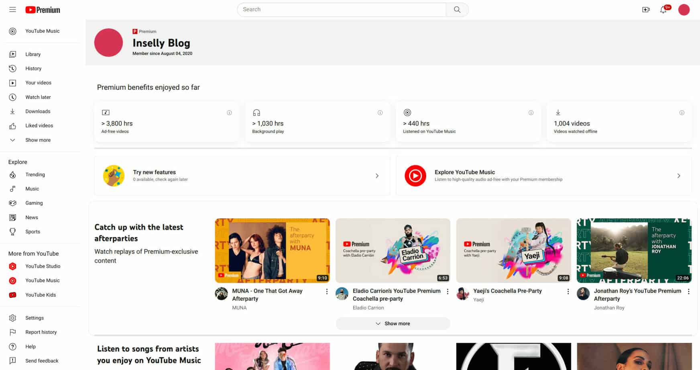Open Settings gear in sidebar
This screenshot has height=370, width=700.
coord(13,318)
